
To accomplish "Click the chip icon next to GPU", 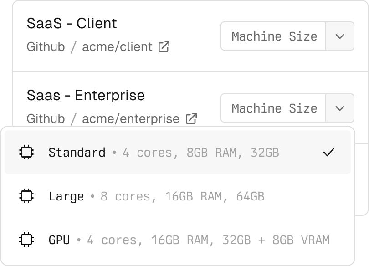I will (27, 240).
